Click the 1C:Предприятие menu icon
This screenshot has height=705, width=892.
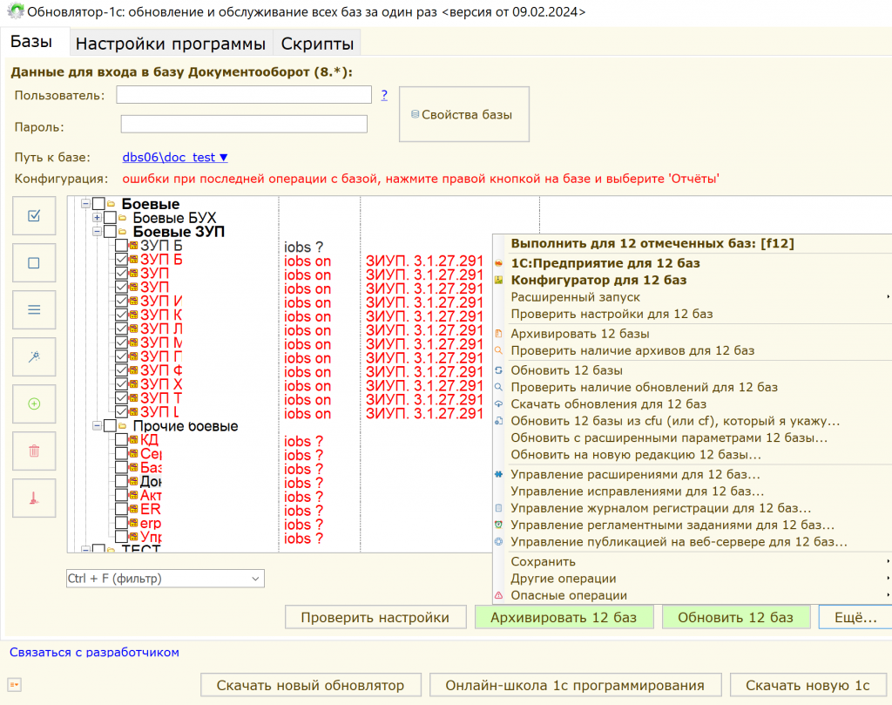tap(499, 263)
